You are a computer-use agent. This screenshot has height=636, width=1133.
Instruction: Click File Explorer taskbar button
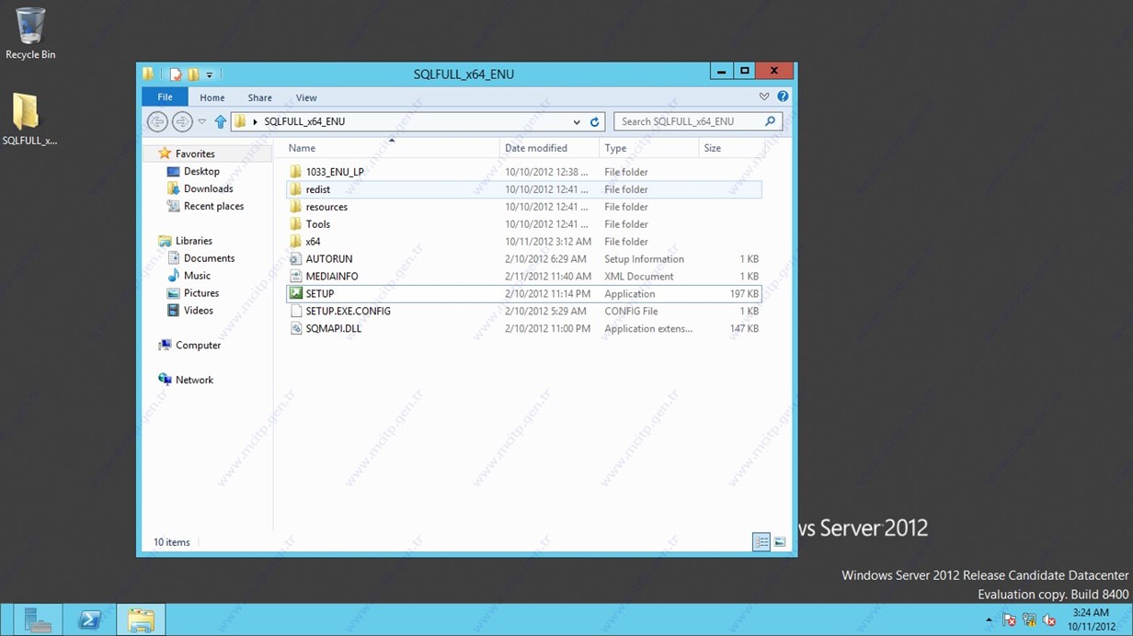coord(141,620)
